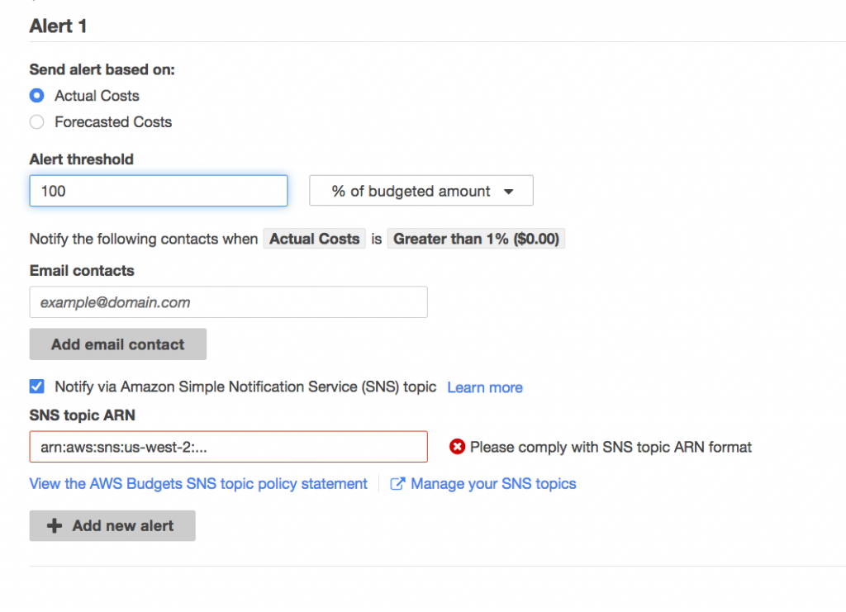Click the example@domain.com email field
Viewport: 846px width, 612px height.
coord(228,302)
